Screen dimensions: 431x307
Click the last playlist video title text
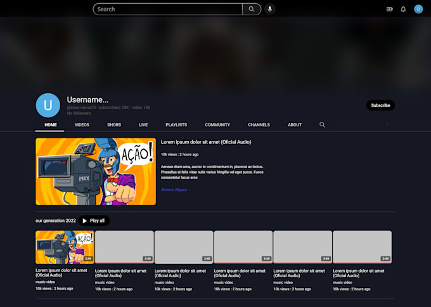(359, 273)
